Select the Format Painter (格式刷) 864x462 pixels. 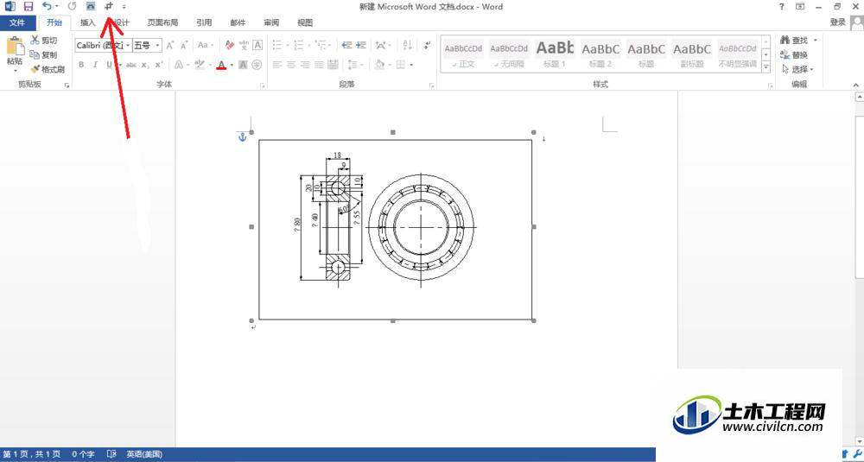(48, 69)
